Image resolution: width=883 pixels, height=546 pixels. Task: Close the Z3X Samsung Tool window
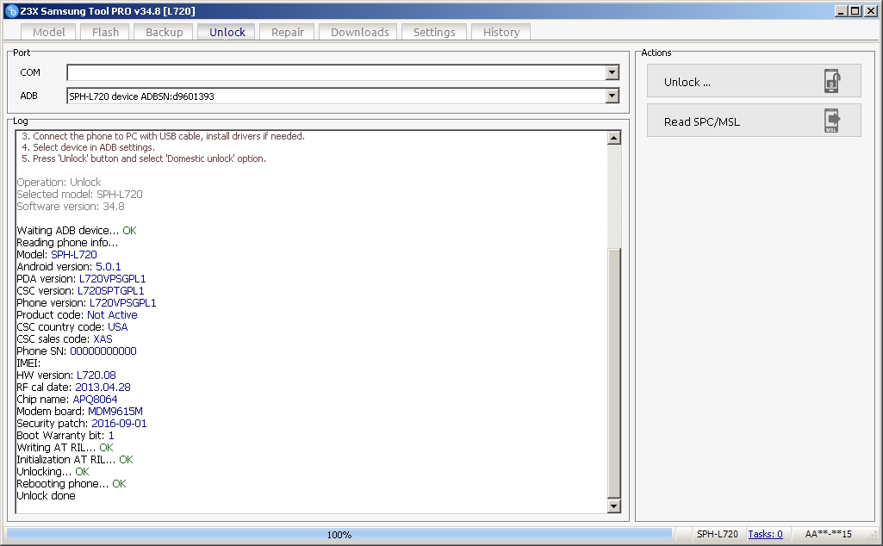871,11
